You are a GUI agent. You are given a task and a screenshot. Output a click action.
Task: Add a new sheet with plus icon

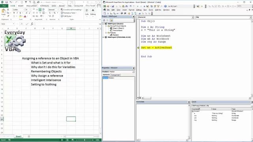coord(29,136)
